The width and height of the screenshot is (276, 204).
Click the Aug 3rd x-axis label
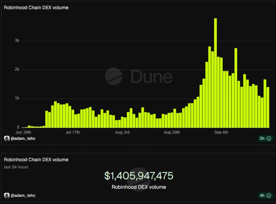(122, 132)
